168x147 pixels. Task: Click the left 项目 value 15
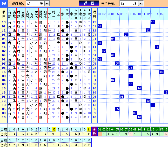point(4,72)
